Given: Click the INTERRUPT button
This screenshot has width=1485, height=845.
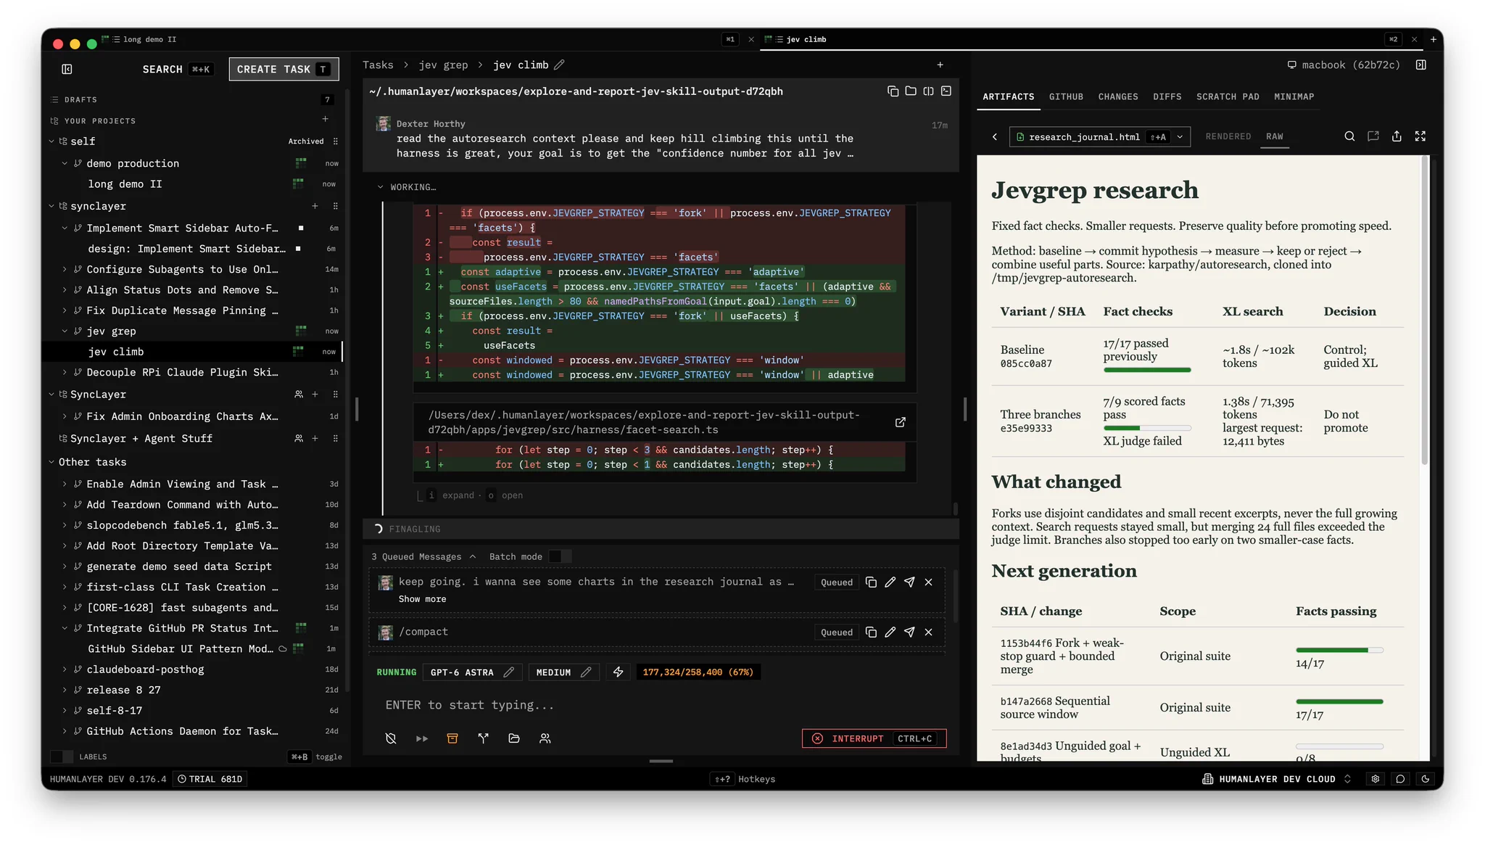Looking at the screenshot, I should click(x=874, y=738).
